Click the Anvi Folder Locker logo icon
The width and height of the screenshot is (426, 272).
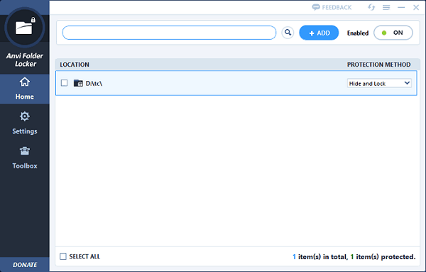coord(25,27)
